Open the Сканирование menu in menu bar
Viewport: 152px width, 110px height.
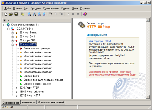coord(51,8)
